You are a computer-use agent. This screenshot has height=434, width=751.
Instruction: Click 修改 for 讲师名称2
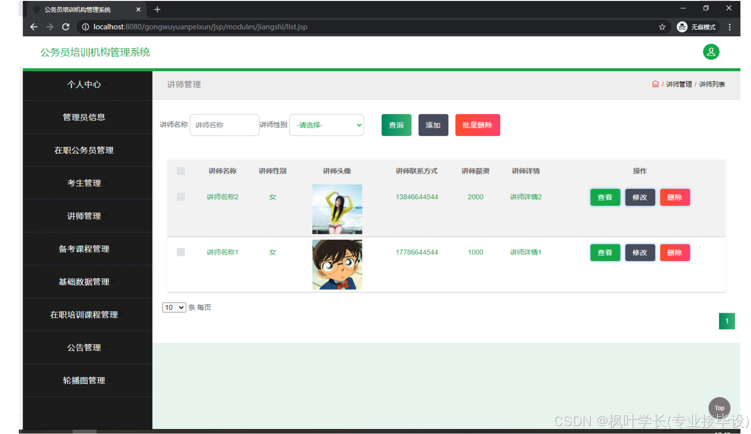[x=640, y=197]
